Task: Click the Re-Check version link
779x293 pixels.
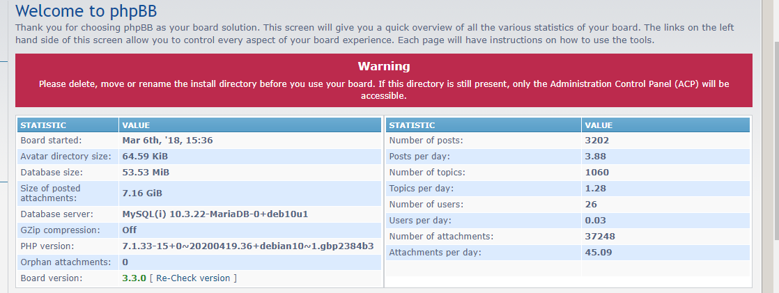Action: 192,278
